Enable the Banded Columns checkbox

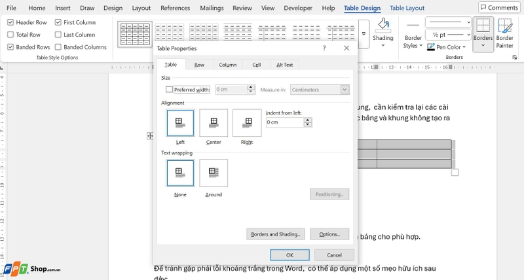click(58, 47)
